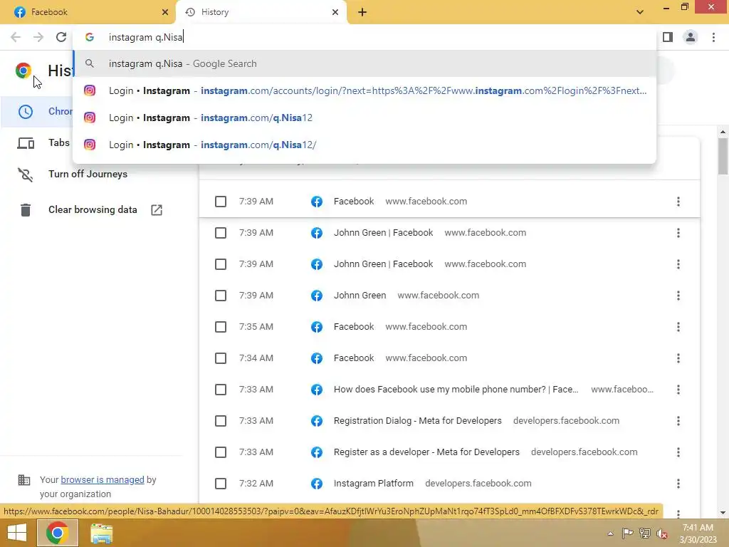The width and height of the screenshot is (729, 547).
Task: Select 'instagram q.Nisa - Google Search' suggestion
Action: [x=364, y=63]
